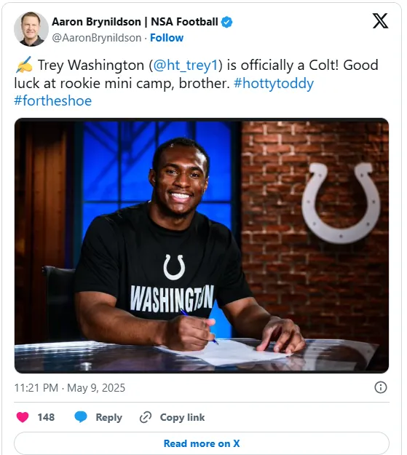Click the blue reply bubble icon

point(81,417)
